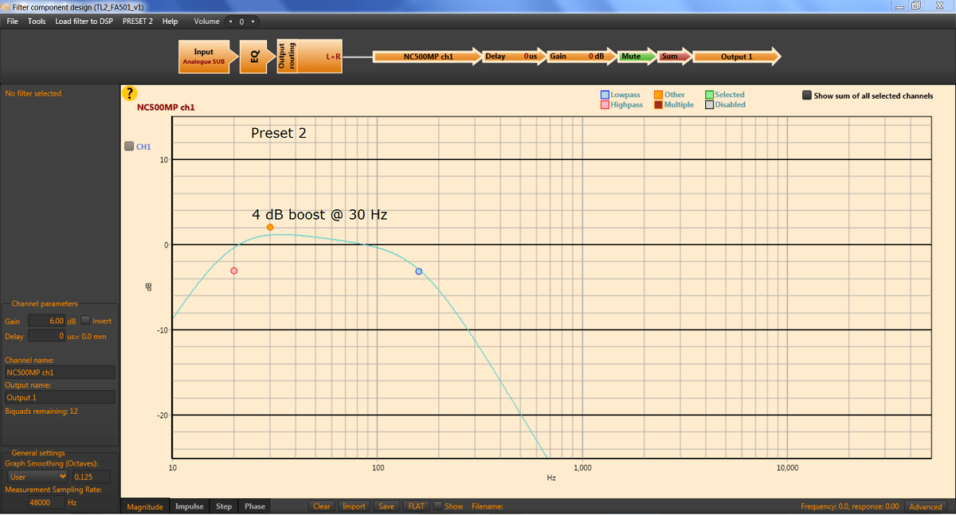Screen dimensions: 956x515
Task: Toggle the CH1 channel checkbox
Action: tap(129, 146)
